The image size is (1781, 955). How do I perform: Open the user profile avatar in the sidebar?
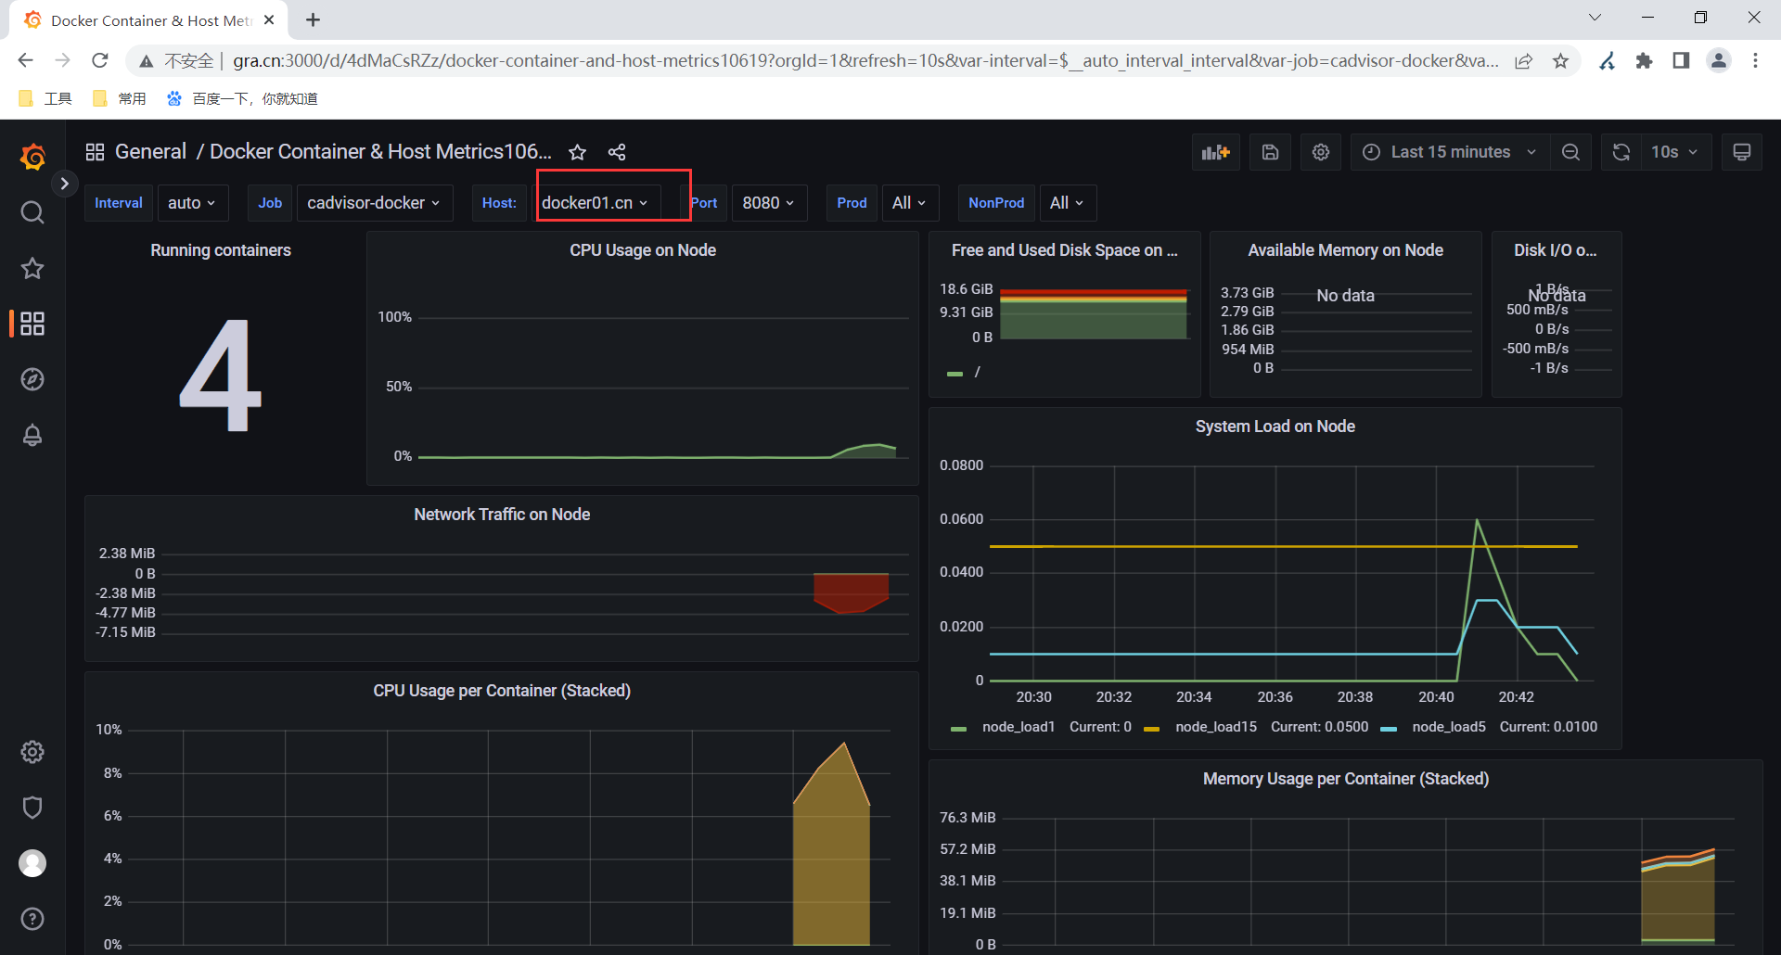click(32, 863)
